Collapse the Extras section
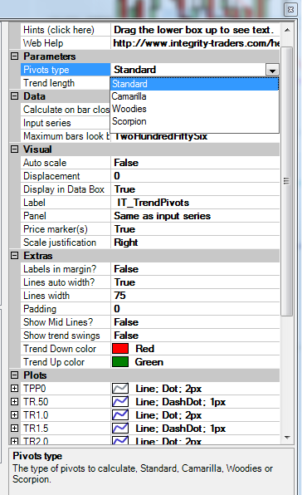The image size is (302, 495). point(14,256)
